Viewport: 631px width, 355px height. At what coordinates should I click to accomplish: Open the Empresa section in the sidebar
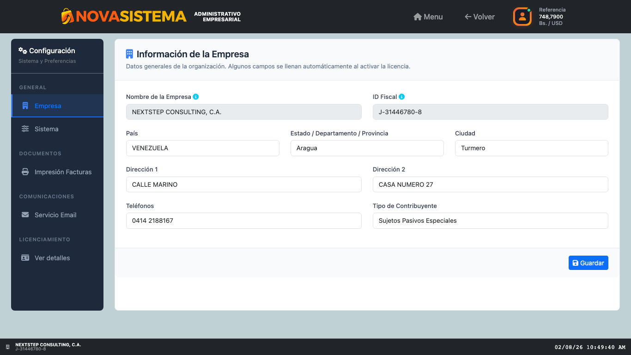tap(57, 106)
